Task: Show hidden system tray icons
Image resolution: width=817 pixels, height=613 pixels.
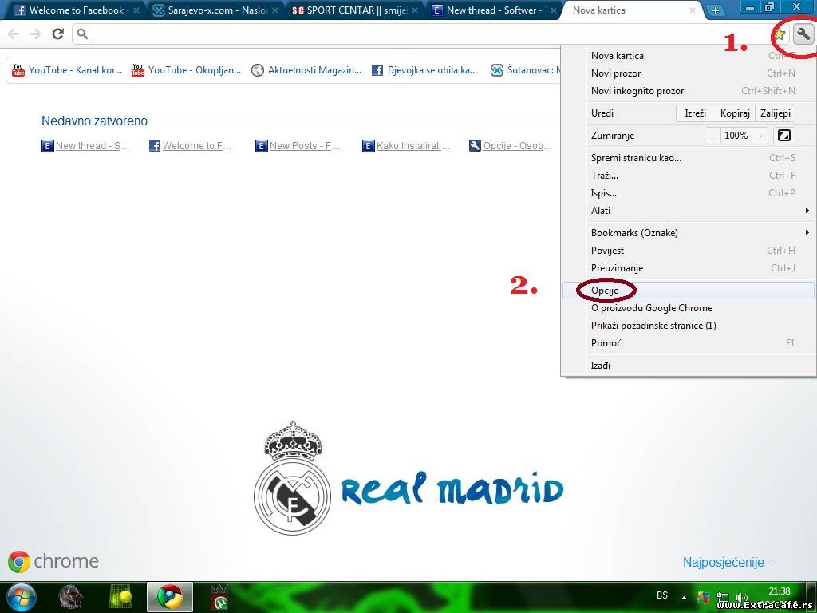Action: point(684,597)
